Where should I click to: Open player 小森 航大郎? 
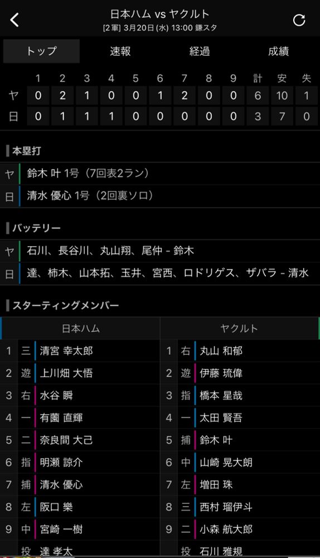[240, 529]
